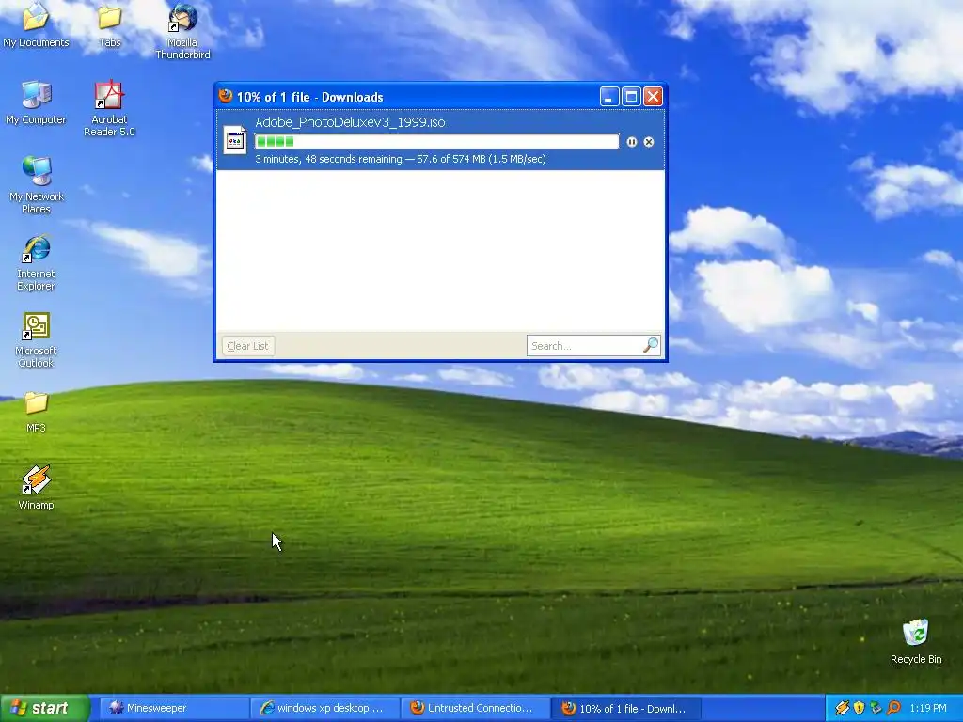Click the 1:19 PM system clock

pos(928,708)
